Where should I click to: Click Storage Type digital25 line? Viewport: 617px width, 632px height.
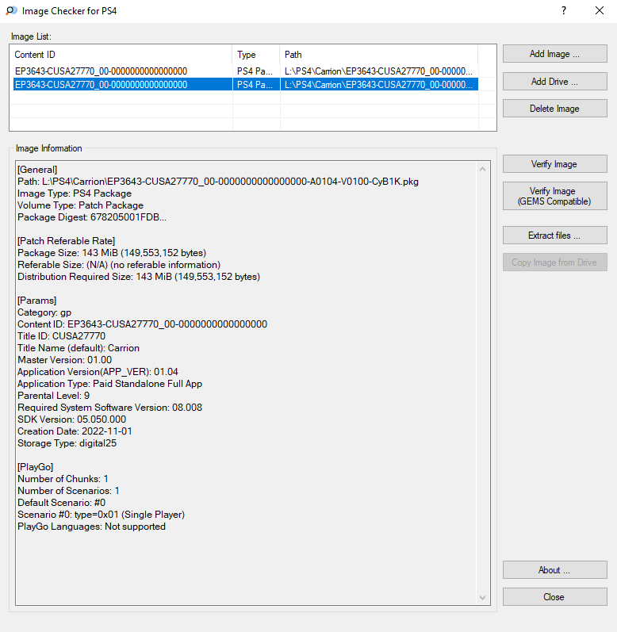click(67, 443)
